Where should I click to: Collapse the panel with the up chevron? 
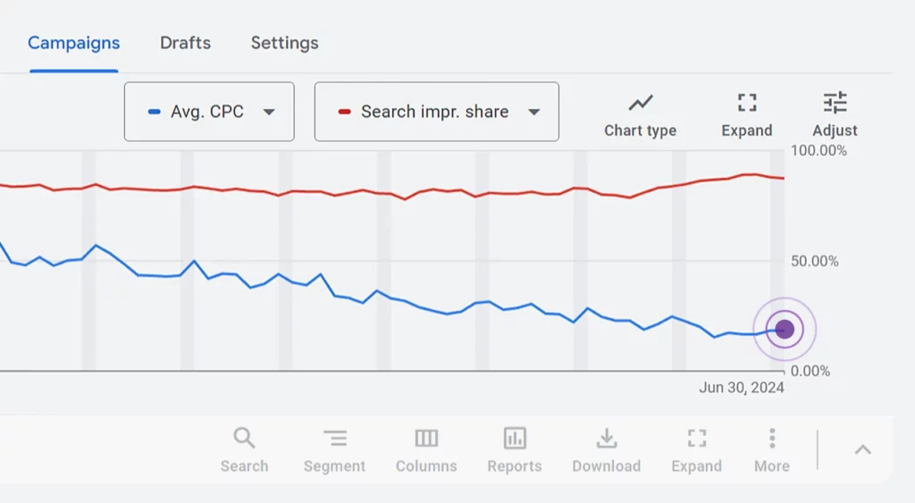pos(862,449)
